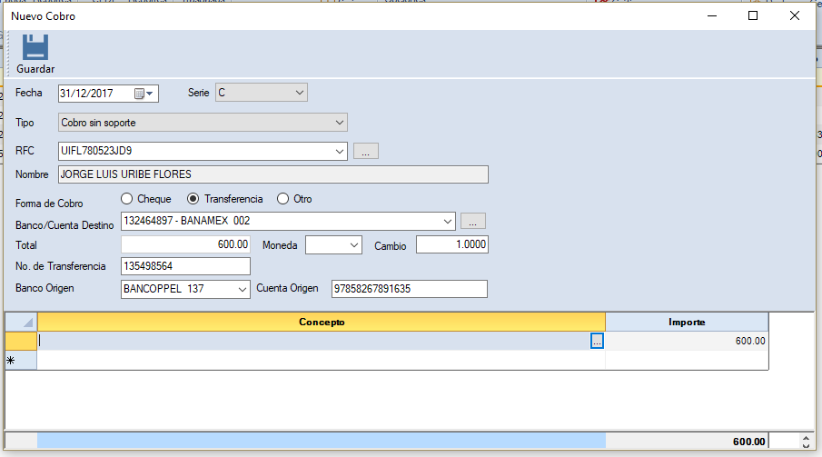This screenshot has height=457, width=822.
Task: Click the Banco/Cuenta Destino ellipsis button
Action: point(472,221)
